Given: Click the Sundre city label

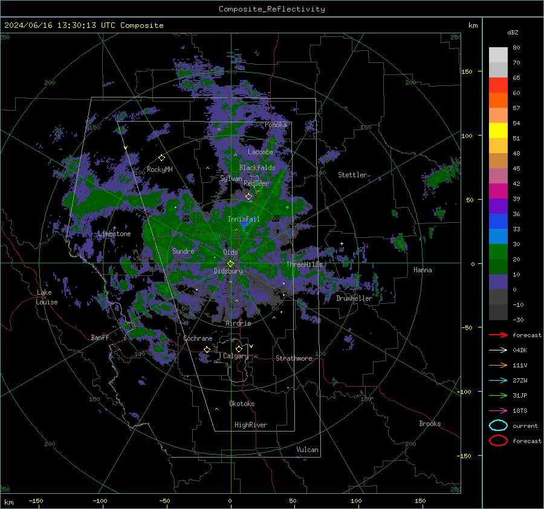Looking at the screenshot, I should click(183, 251).
